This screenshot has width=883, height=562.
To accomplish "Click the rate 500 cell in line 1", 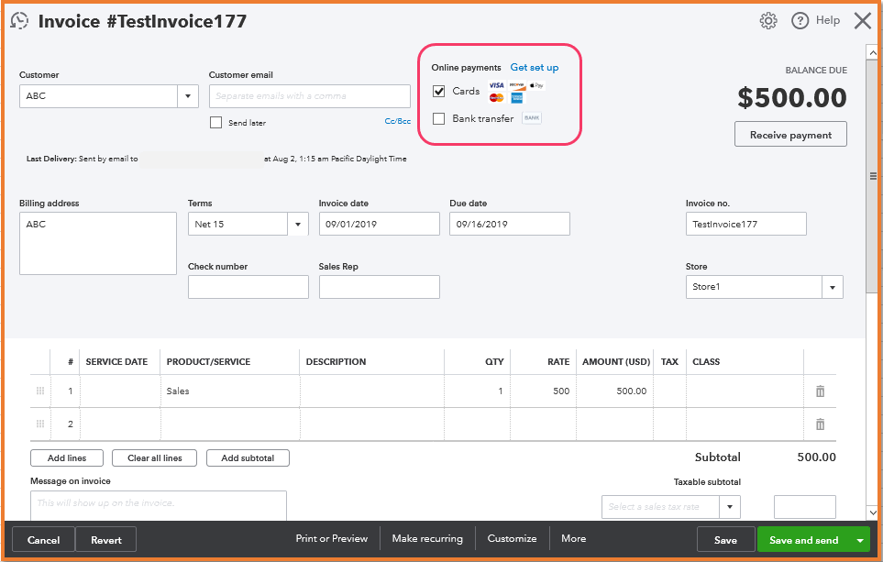I will [x=544, y=391].
